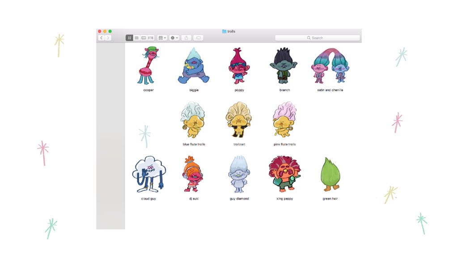Select the biggie troll image
The width and height of the screenshot is (458, 258).
194,65
